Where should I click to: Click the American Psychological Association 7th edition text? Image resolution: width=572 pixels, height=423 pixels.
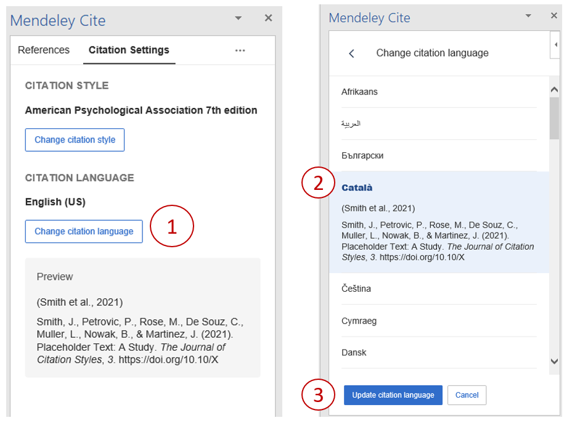141,110
